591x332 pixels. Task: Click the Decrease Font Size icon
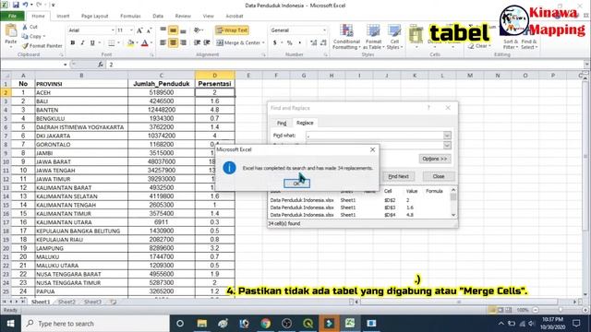pyautogui.click(x=149, y=30)
